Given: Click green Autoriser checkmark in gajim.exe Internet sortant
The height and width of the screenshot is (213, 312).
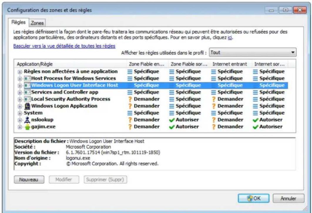Looking at the screenshot, I should point(256,127).
